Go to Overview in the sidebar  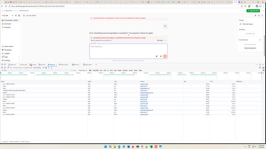coord(10,24)
